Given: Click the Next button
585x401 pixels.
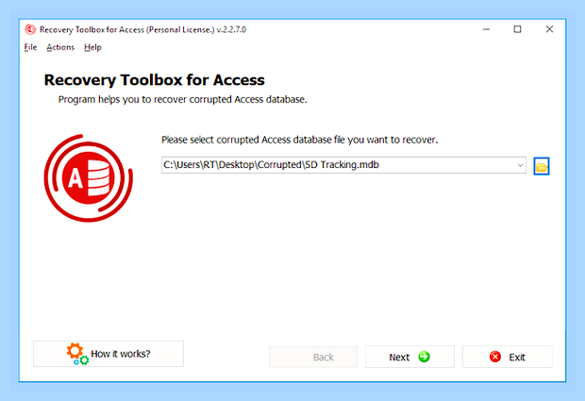Looking at the screenshot, I should point(409,357).
